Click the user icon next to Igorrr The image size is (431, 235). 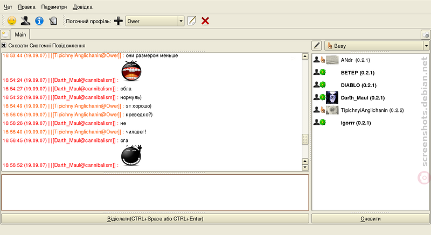(x=317, y=122)
